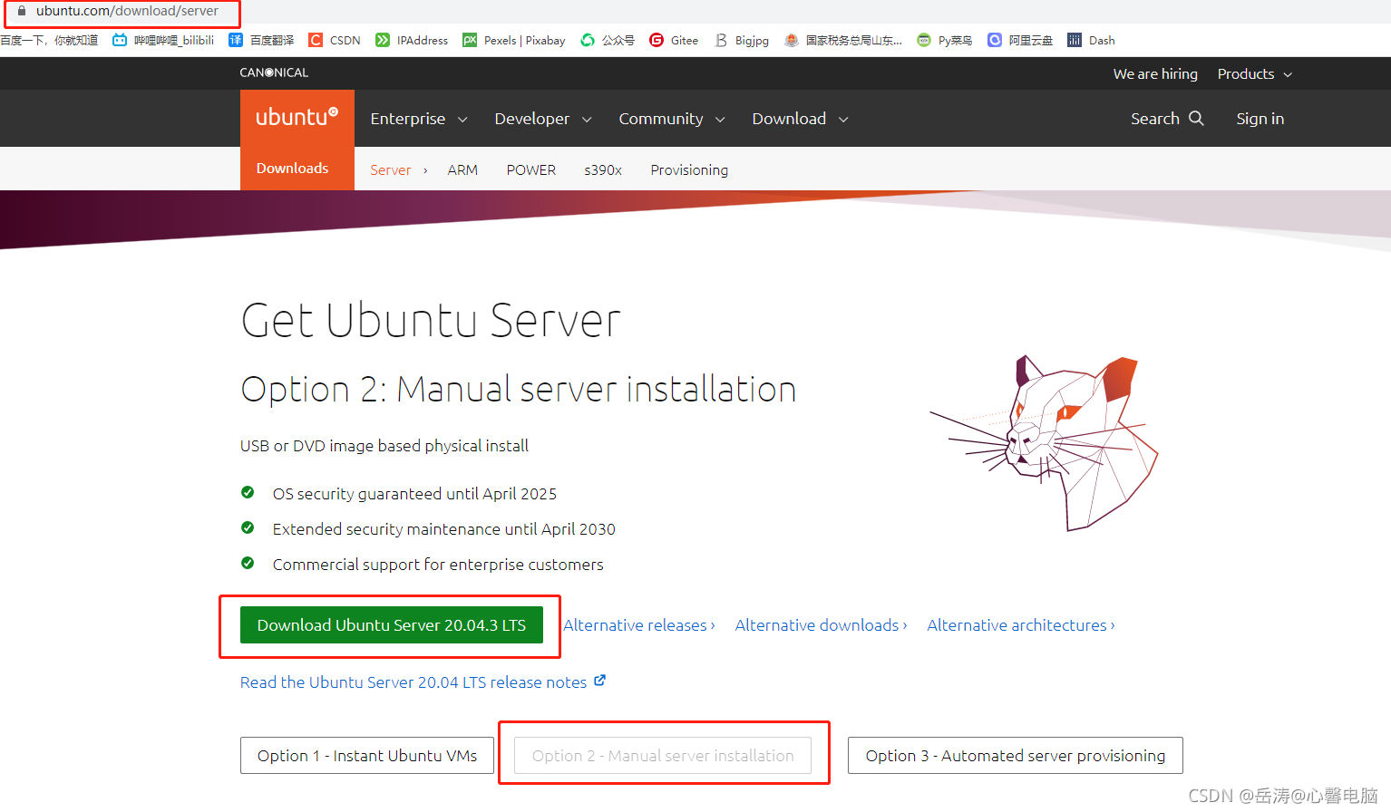Image resolution: width=1391 pixels, height=812 pixels.
Task: Open Alternative releases link
Action: coord(639,625)
